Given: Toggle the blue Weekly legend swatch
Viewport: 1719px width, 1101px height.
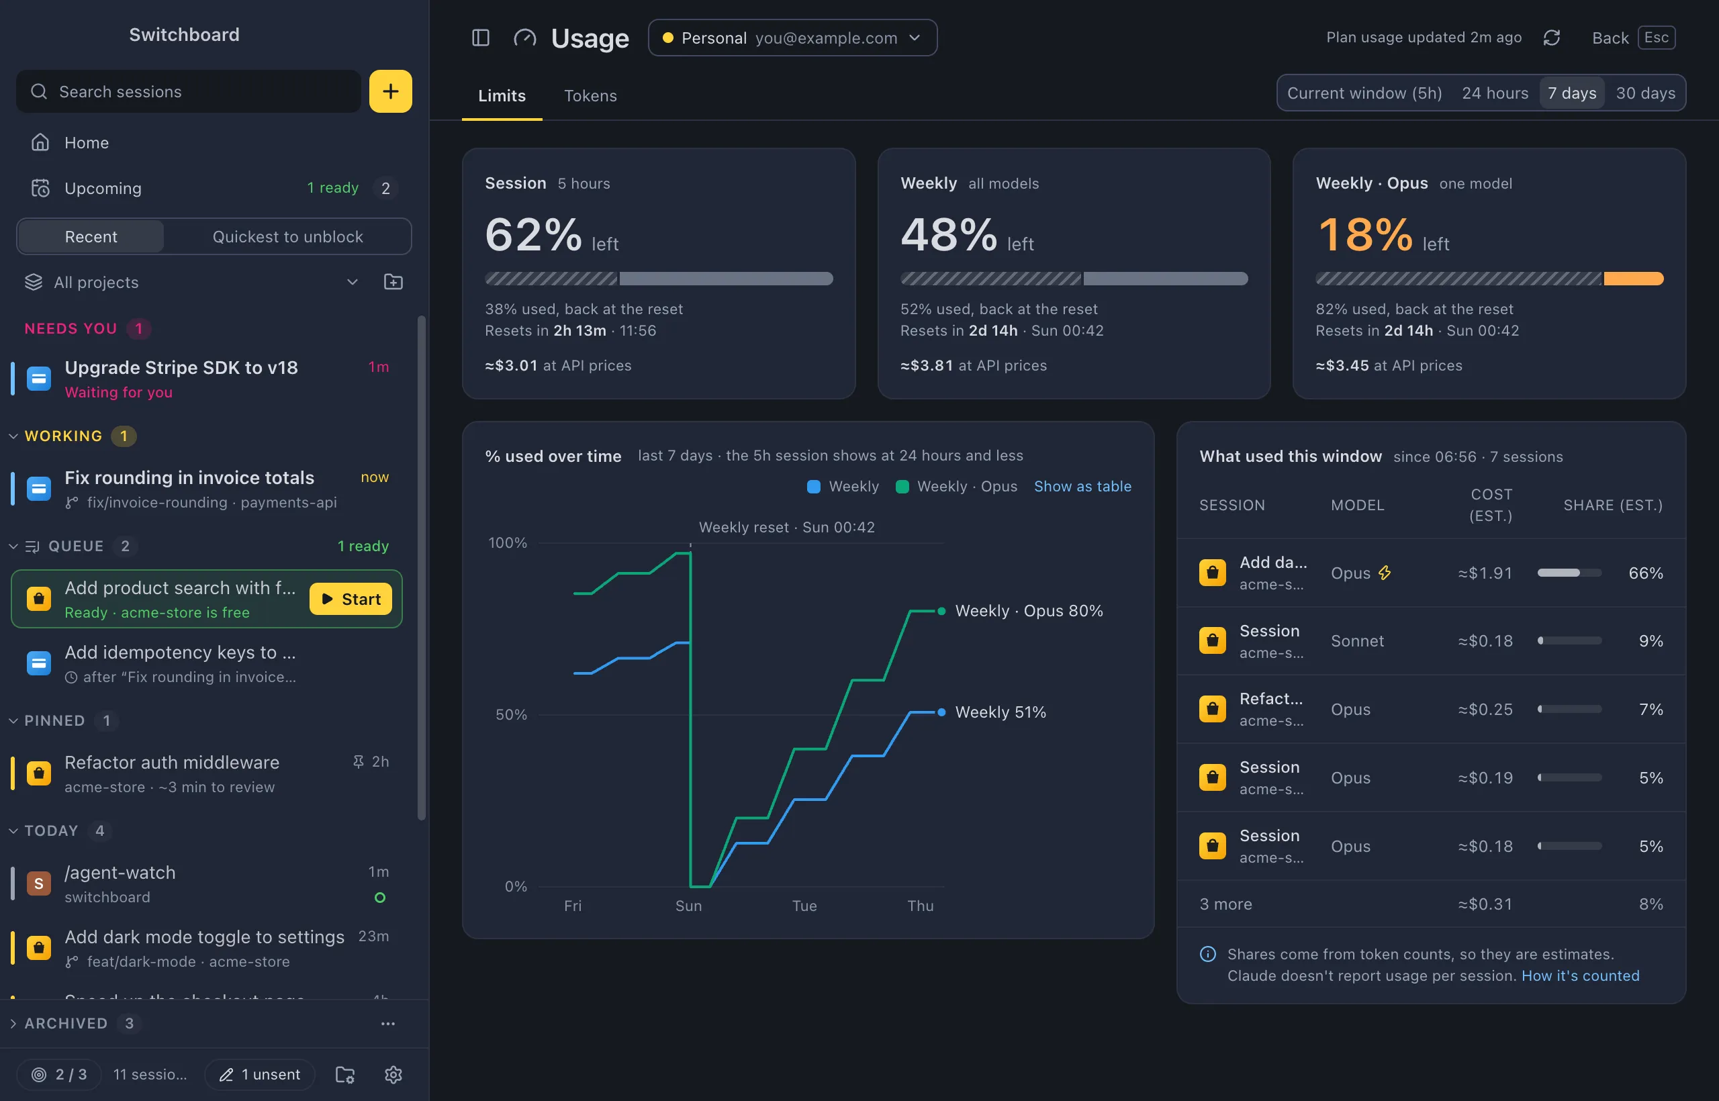Looking at the screenshot, I should (x=813, y=487).
